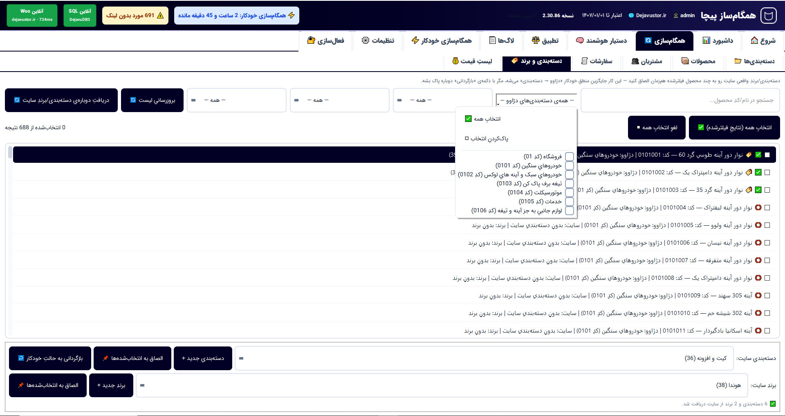Tick the checkbox for product row 0101001
This screenshot has height=416, width=785.
click(x=767, y=155)
